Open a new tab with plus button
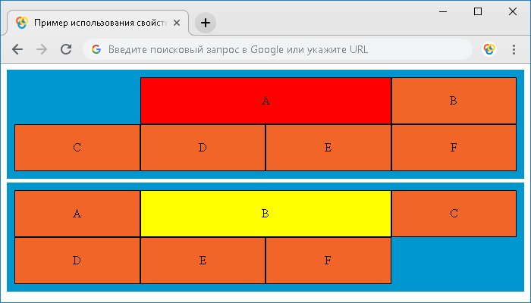The height and width of the screenshot is (303, 531). point(206,23)
